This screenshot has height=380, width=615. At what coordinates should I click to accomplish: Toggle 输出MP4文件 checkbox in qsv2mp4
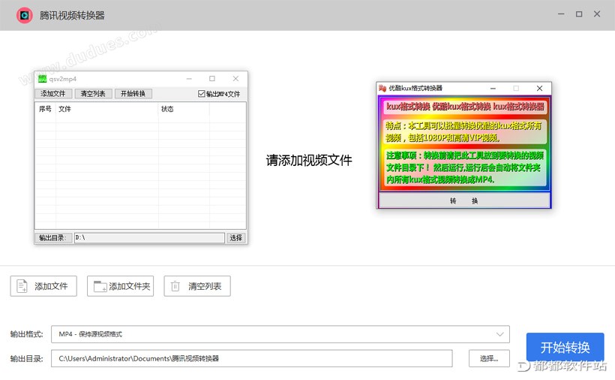click(x=202, y=94)
